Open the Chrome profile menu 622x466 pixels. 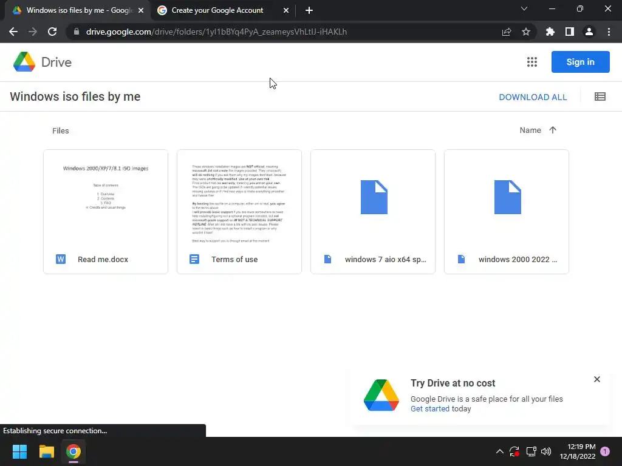click(x=589, y=32)
